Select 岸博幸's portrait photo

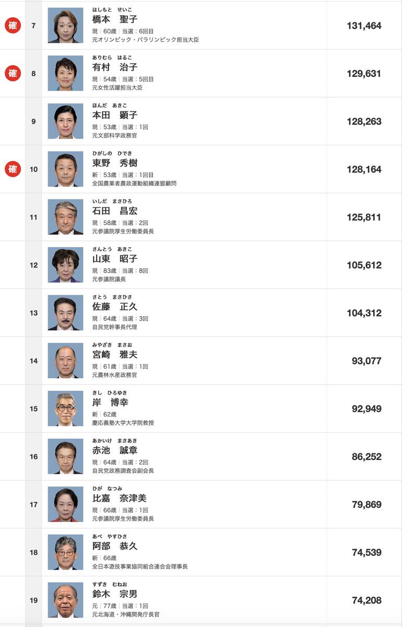click(x=65, y=409)
